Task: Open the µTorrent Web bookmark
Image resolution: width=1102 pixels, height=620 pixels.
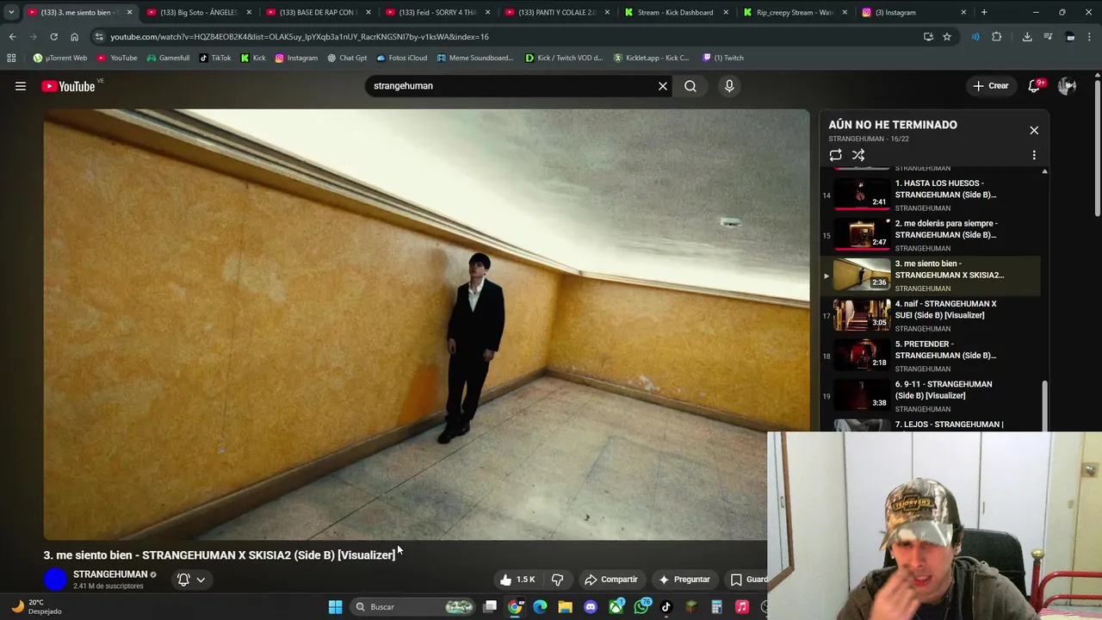Action: [60, 58]
